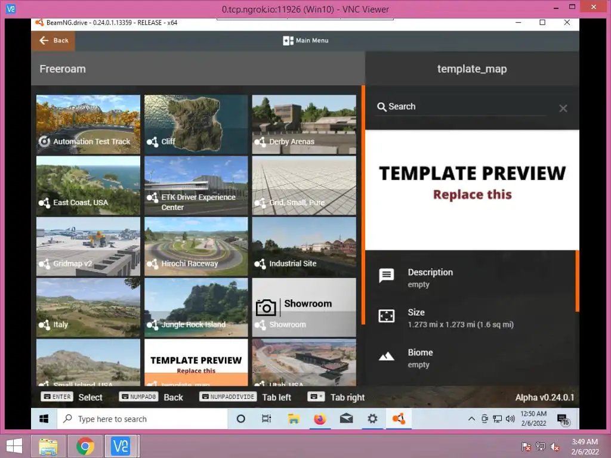611x458 pixels.
Task: Open Cortana circle on remote taskbar
Action: click(x=241, y=419)
